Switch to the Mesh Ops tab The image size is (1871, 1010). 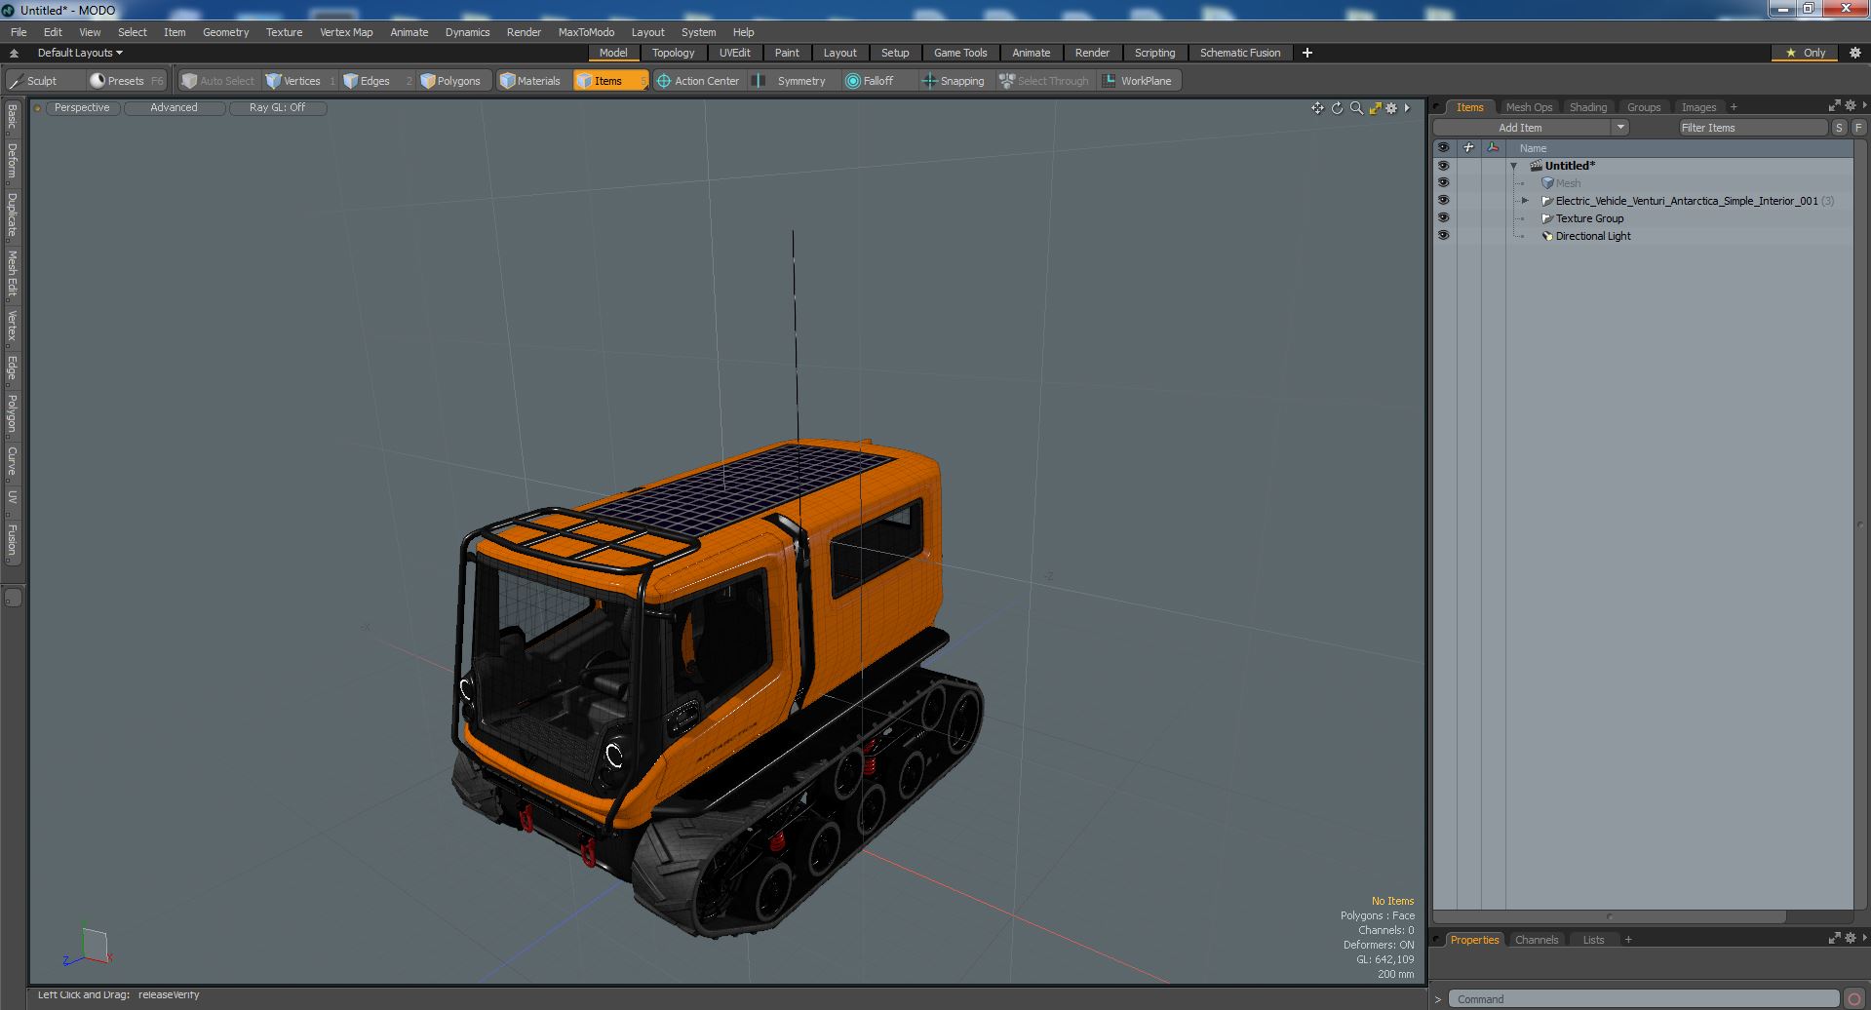point(1529,107)
